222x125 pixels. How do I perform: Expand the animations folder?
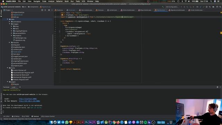pyautogui.click(x=9, y=22)
